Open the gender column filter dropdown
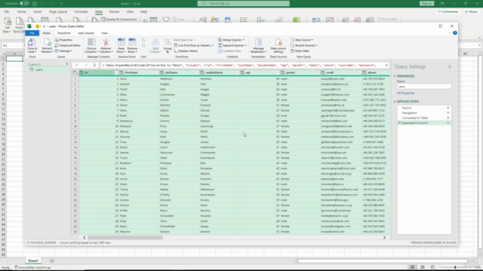 tap(318, 72)
